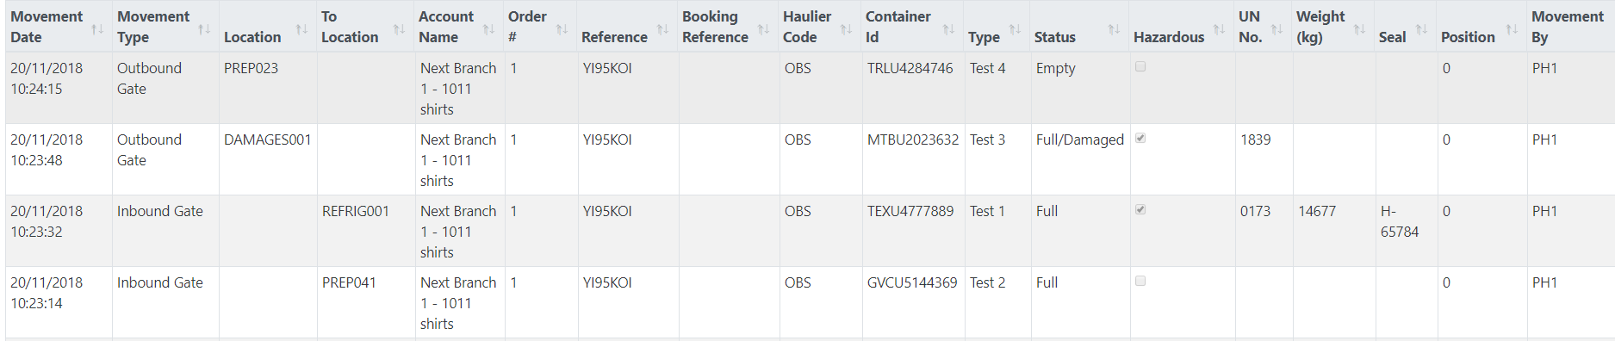The image size is (1615, 341).
Task: Sort by Account Name arrows icon
Action: tap(488, 29)
